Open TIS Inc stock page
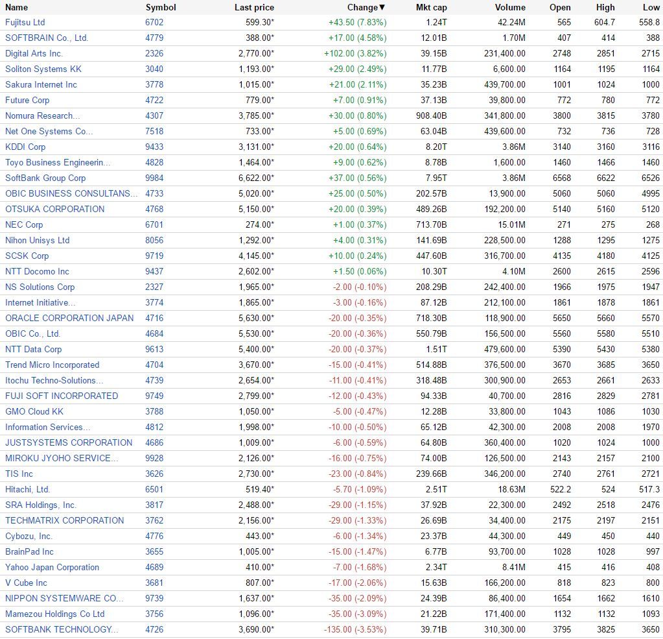Screen dimensions: 663x639 19,474
